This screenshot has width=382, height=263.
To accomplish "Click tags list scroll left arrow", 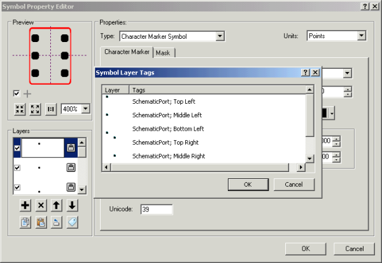I will [x=106, y=167].
